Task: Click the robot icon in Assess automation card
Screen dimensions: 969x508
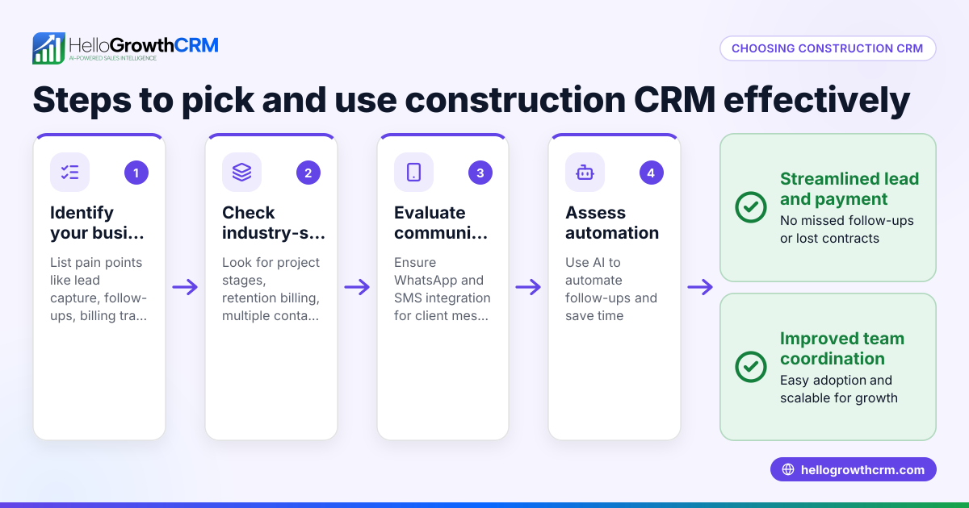Action: tap(585, 172)
